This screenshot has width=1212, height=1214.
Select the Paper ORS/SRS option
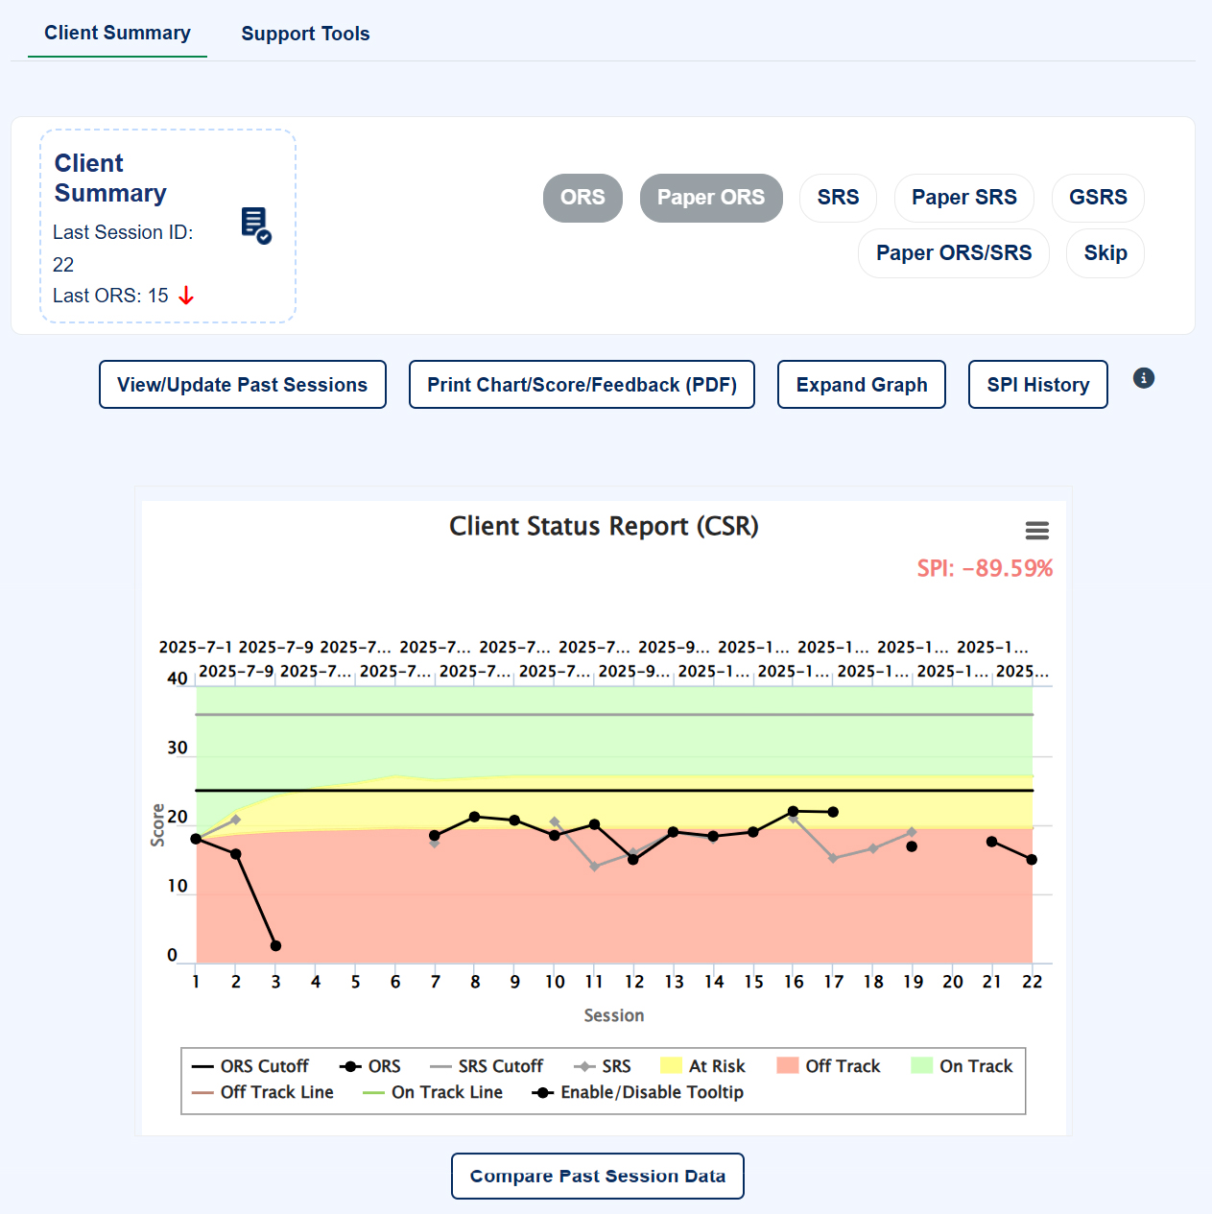coord(953,253)
